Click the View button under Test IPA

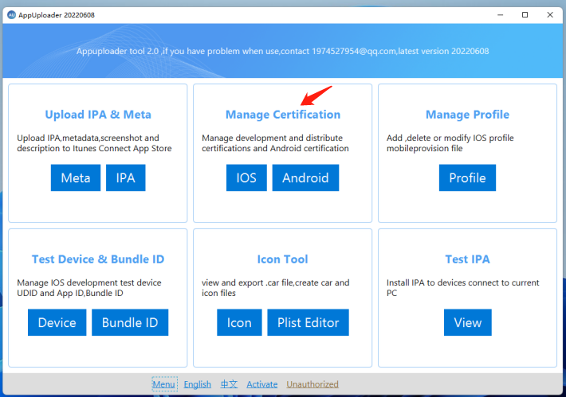click(468, 322)
